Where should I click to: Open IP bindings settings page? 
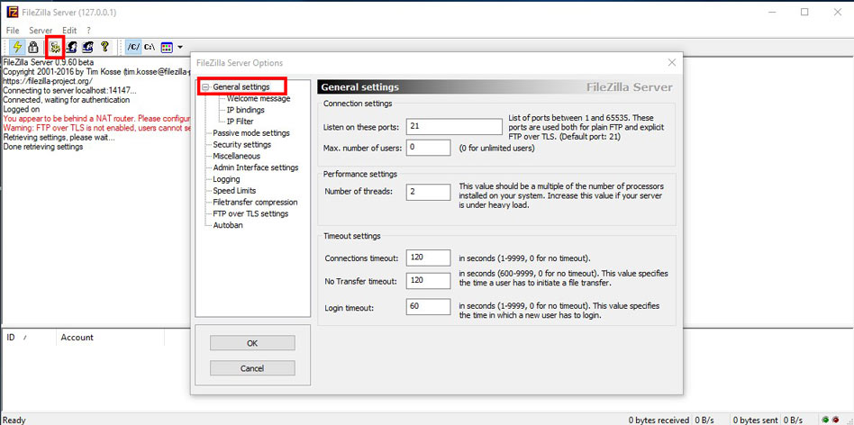[246, 110]
